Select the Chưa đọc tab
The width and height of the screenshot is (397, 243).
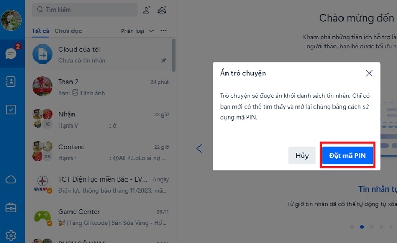[x=68, y=31]
